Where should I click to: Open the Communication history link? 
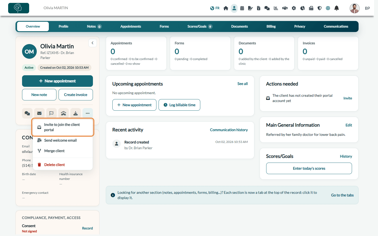(x=229, y=130)
